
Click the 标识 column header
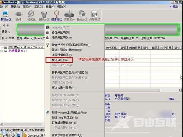(123, 48)
